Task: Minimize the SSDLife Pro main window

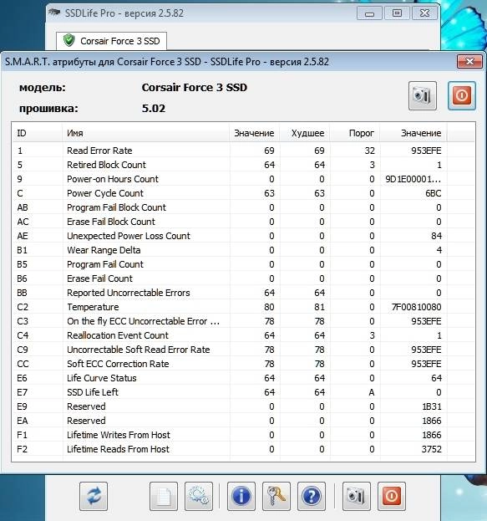Action: (x=369, y=13)
